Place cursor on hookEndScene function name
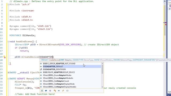The height and width of the screenshot is (96, 171). (24, 42)
